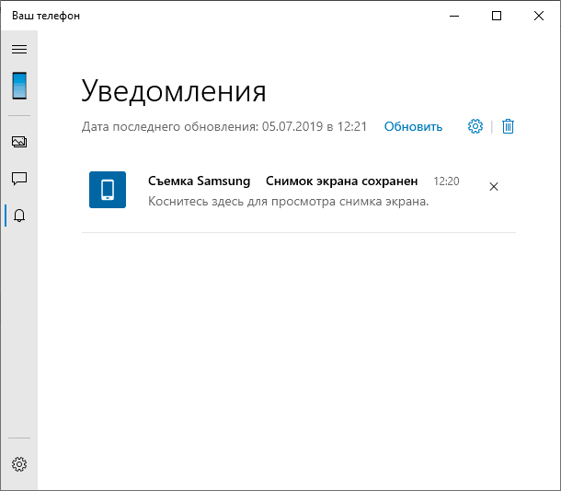Viewport: 561px width, 491px height.
Task: Dismiss the Съемка Samsung notification
Action: (x=494, y=187)
